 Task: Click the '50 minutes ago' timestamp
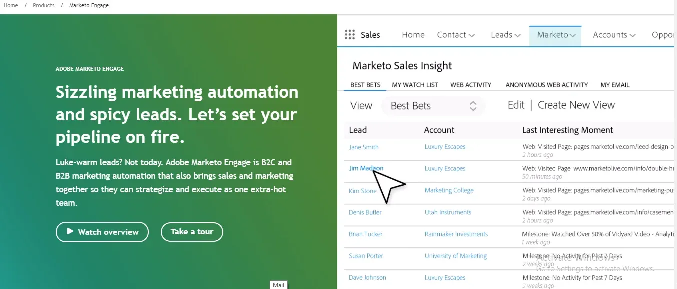pos(542,177)
